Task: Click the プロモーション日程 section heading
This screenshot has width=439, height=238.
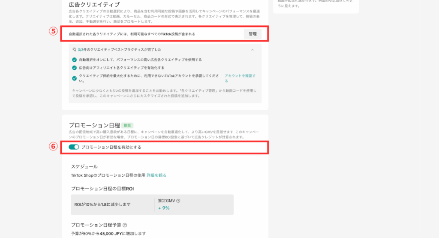Action: (93, 125)
